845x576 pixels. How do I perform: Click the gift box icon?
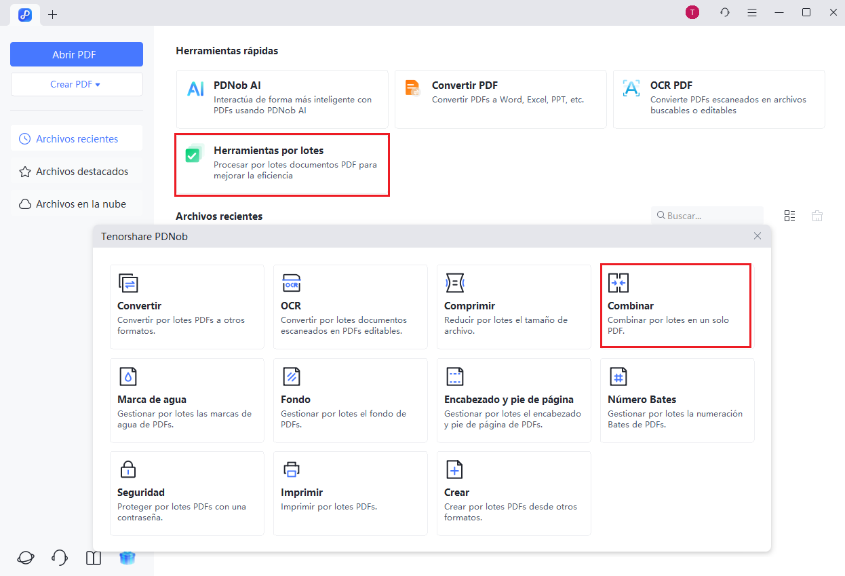click(x=127, y=558)
